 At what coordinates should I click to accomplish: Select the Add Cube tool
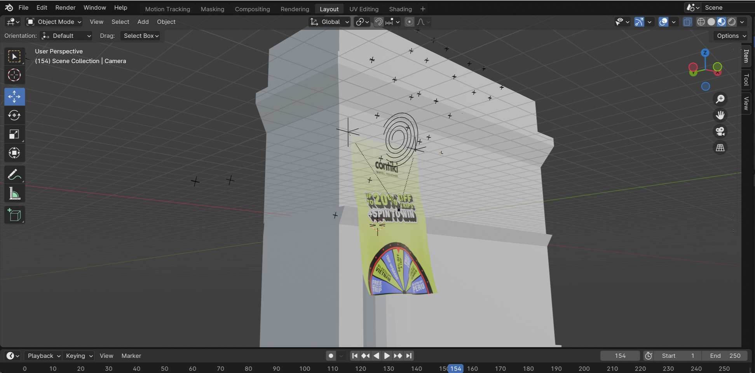[x=14, y=215]
